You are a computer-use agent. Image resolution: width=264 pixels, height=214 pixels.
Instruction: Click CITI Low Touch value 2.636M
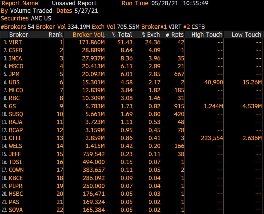[x=252, y=138]
